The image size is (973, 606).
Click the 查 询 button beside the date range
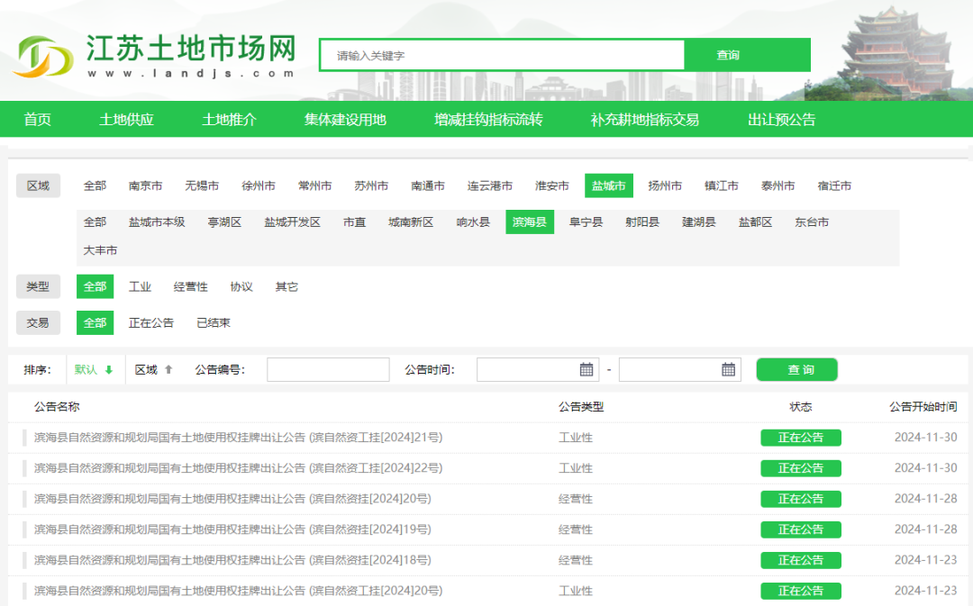796,369
